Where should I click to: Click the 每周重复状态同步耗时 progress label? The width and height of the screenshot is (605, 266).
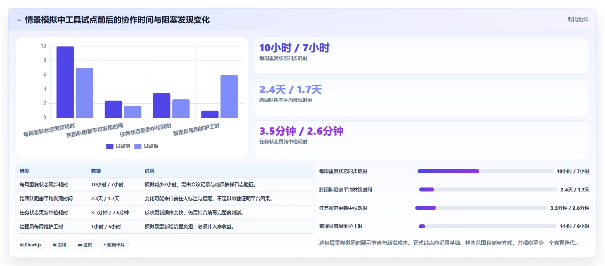click(x=343, y=171)
